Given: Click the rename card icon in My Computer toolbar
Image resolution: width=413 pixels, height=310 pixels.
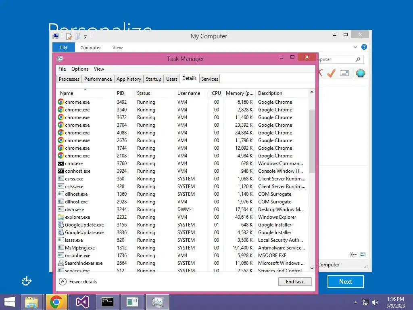Looking at the screenshot, I should pyautogui.click(x=344, y=73).
